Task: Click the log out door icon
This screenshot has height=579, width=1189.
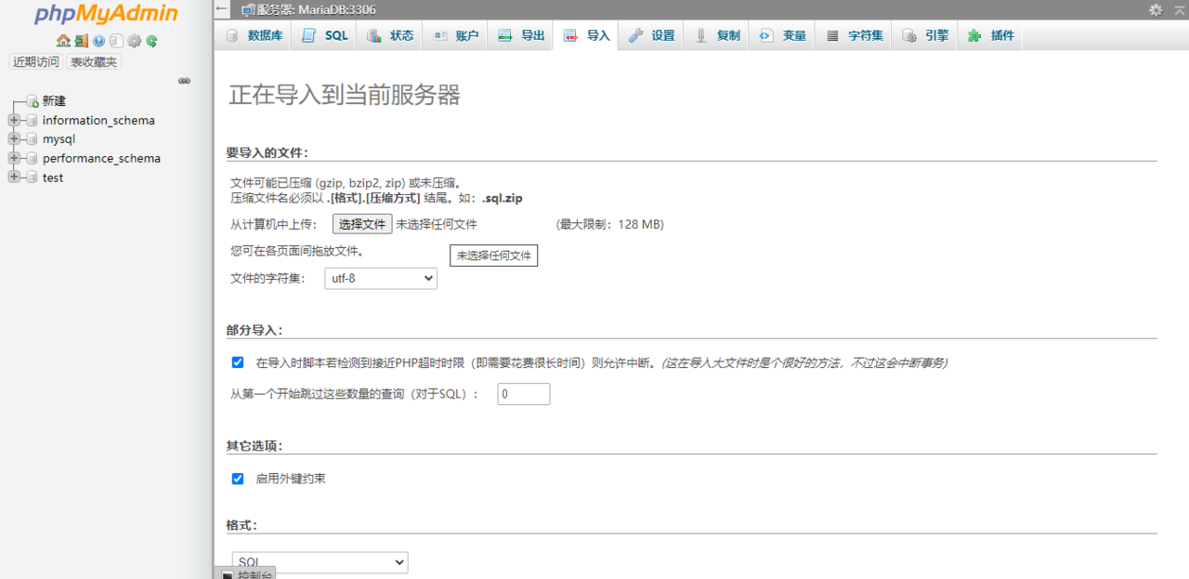Action: (x=81, y=41)
